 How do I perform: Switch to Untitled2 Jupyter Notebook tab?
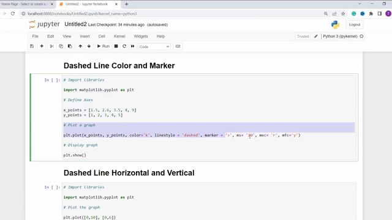pos(86,4)
